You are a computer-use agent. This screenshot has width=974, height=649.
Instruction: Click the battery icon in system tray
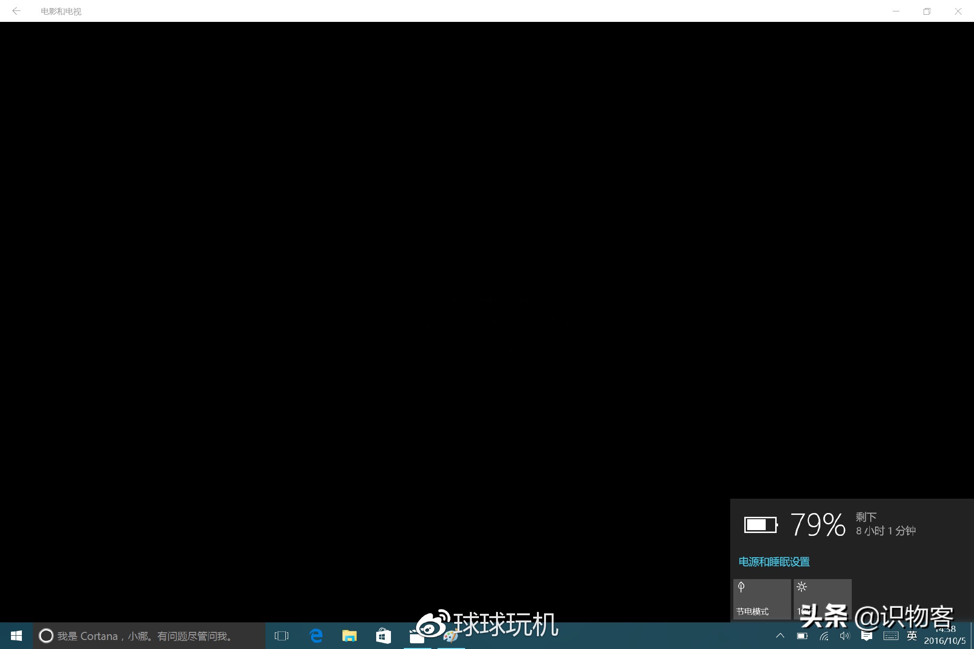[x=802, y=636]
